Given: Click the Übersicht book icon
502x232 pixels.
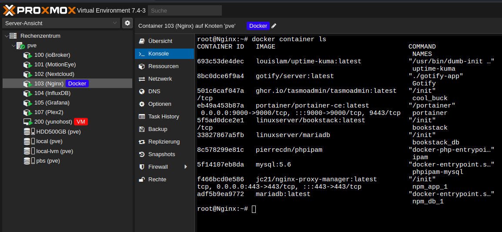Looking at the screenshot, I should tap(142, 41).
